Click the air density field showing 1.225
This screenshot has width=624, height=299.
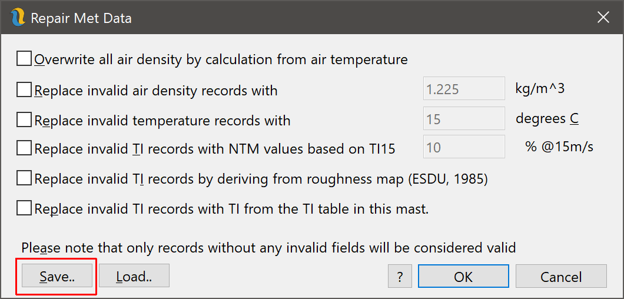click(464, 88)
